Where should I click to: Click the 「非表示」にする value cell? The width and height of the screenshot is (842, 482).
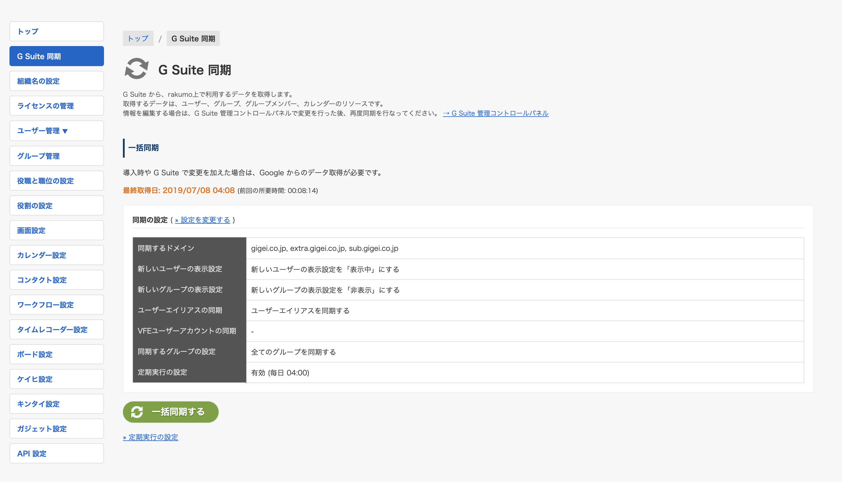[x=525, y=290]
